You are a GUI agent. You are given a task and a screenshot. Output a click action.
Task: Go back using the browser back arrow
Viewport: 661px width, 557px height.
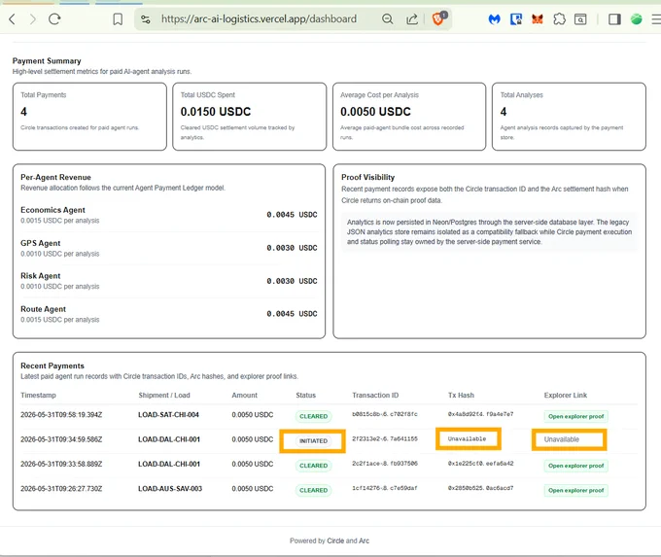[13, 19]
